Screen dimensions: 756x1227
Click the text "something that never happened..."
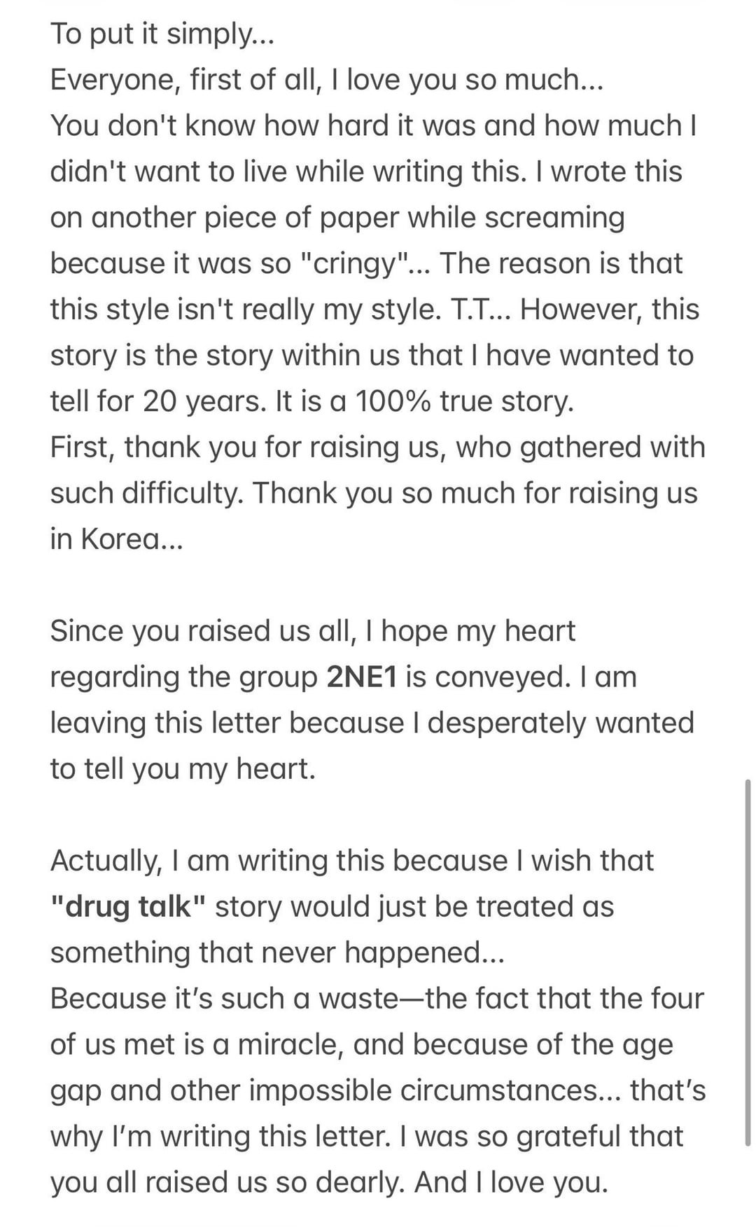277,952
